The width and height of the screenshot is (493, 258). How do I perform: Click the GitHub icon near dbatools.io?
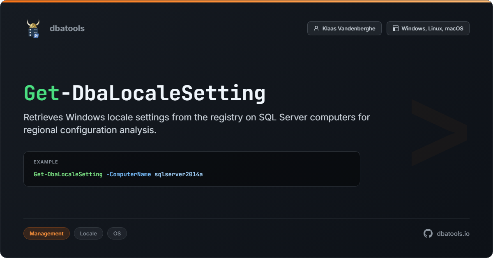pos(428,233)
